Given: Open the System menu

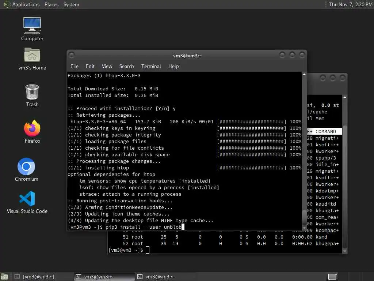Looking at the screenshot, I should pyautogui.click(x=71, y=4).
